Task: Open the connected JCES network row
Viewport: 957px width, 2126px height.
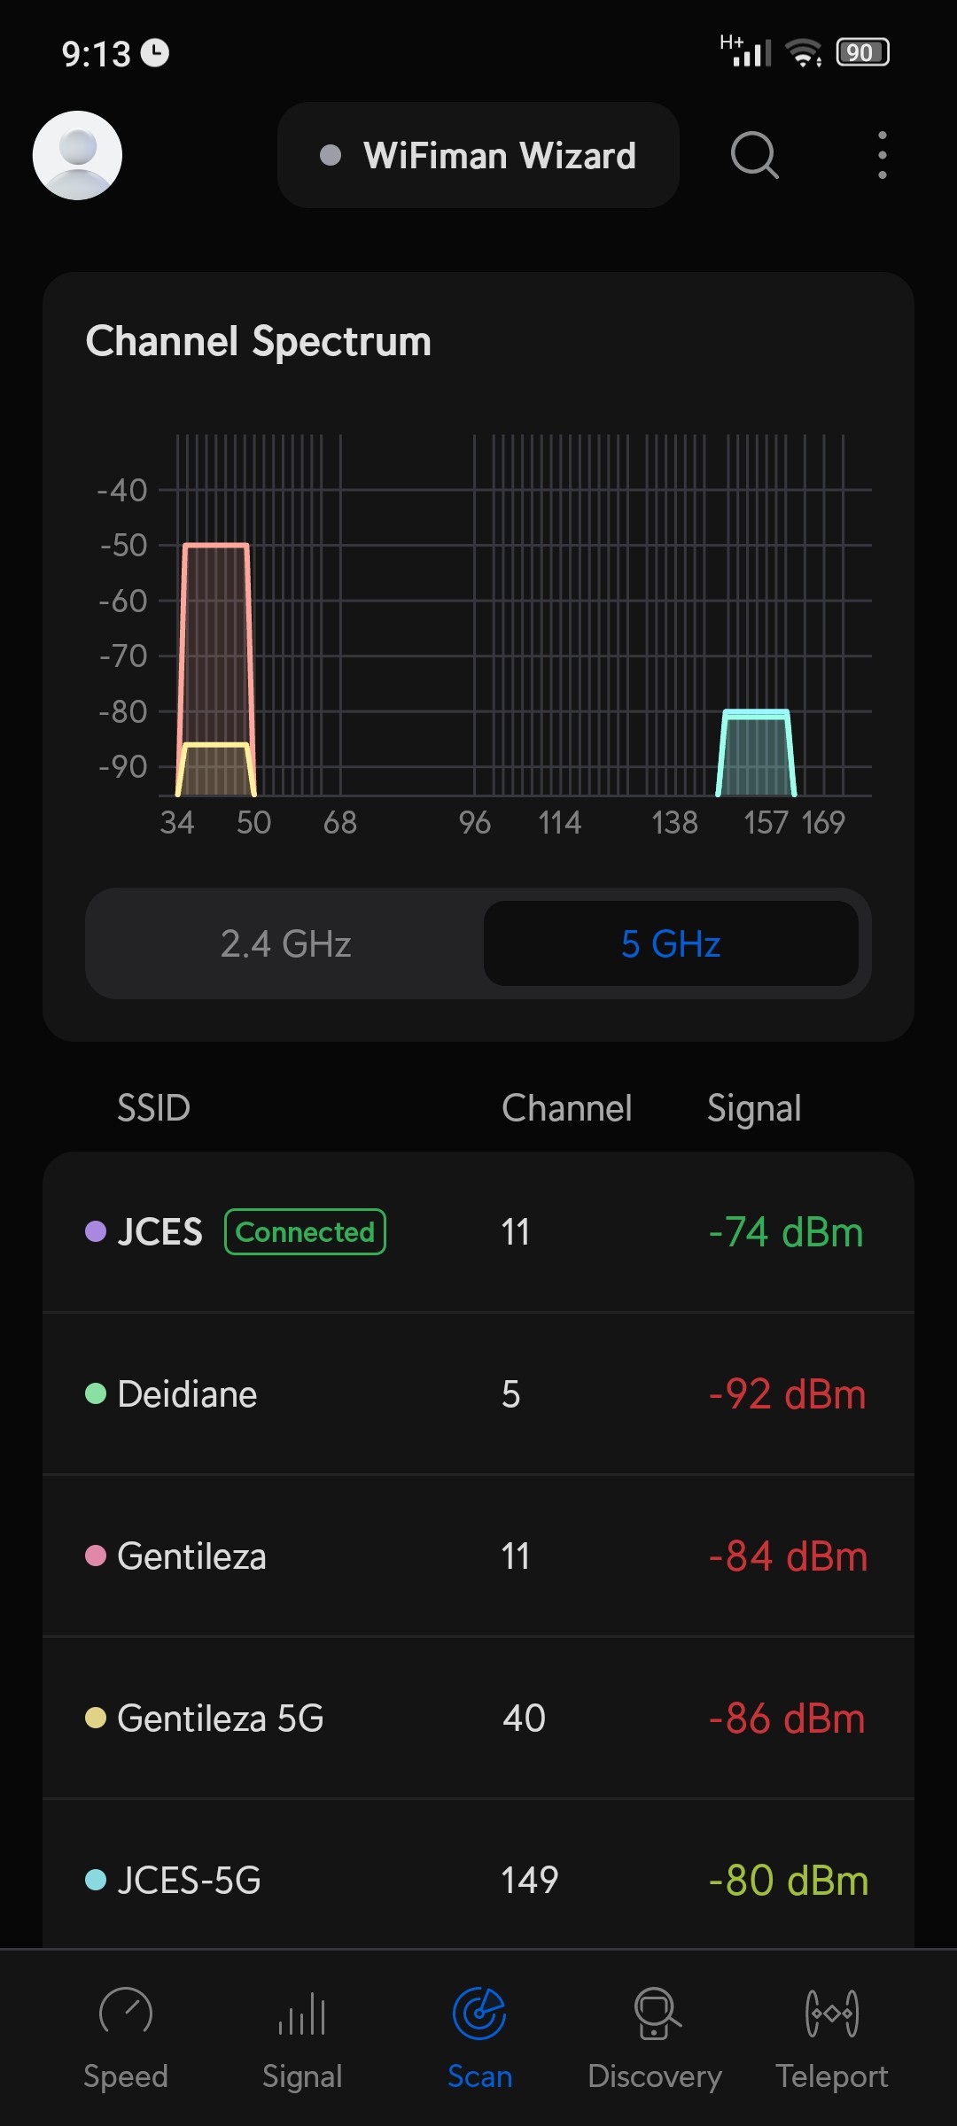Action: pyautogui.click(x=478, y=1232)
